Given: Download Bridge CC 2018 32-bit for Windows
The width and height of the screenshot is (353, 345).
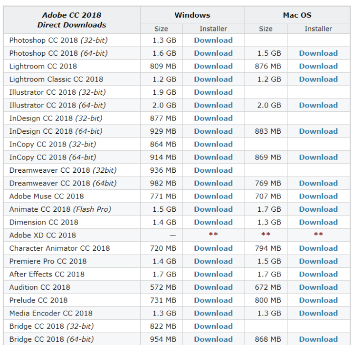Looking at the screenshot, I should click(x=213, y=326).
